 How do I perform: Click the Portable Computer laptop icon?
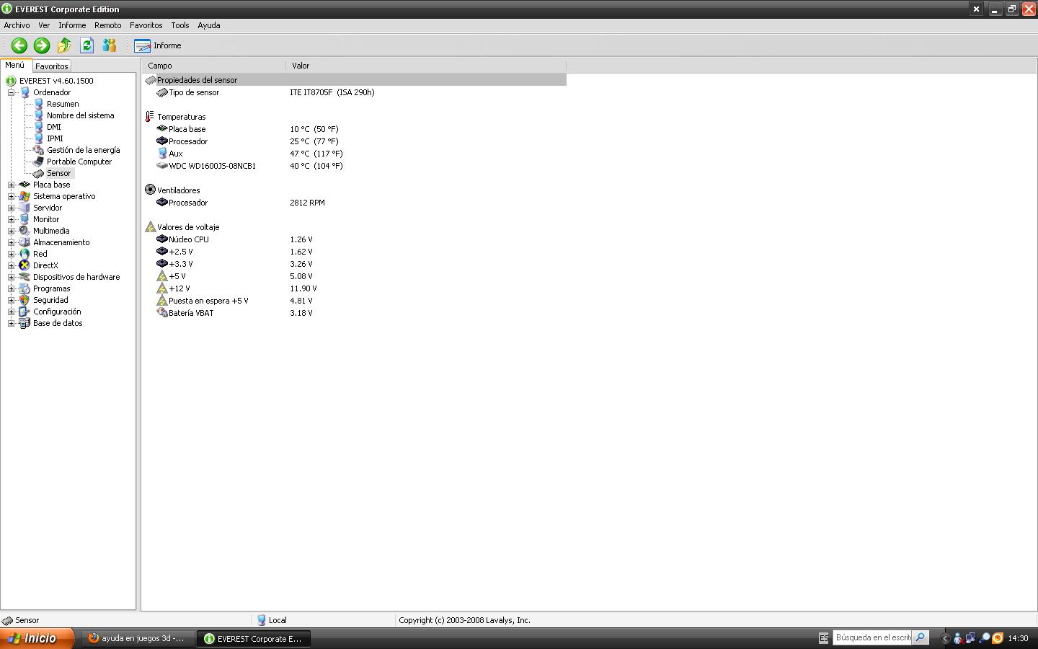point(39,162)
